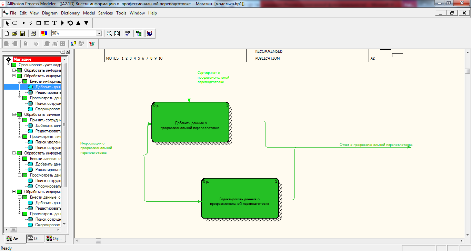Select the Text tool
This screenshot has width=471, height=251.
pos(54,23)
